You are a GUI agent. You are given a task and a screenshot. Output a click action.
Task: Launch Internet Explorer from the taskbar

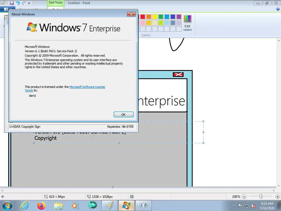click(x=24, y=206)
